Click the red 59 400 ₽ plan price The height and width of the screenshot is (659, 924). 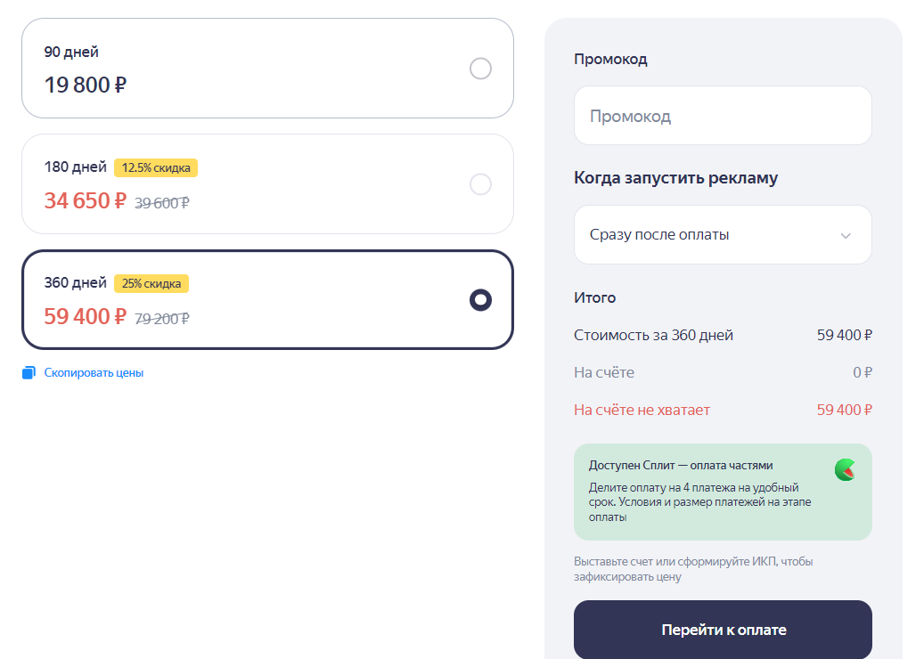point(85,316)
